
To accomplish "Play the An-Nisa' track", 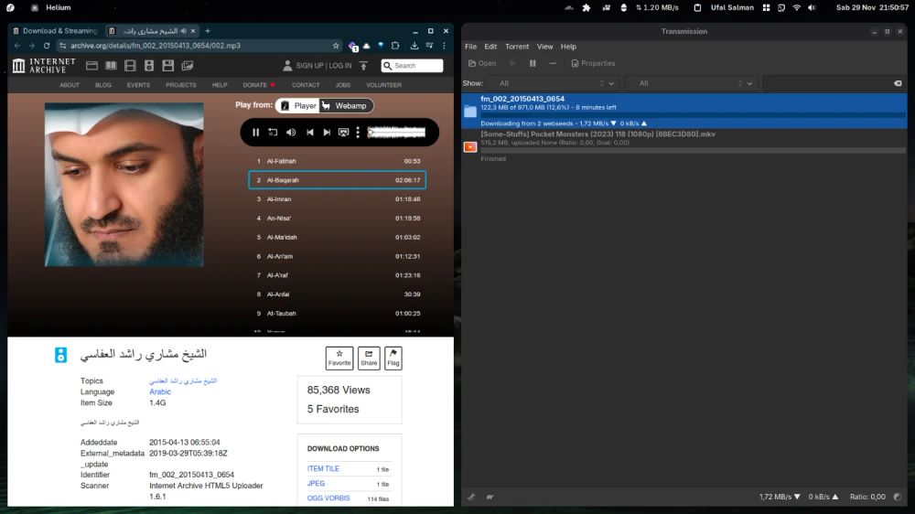I will click(338, 219).
